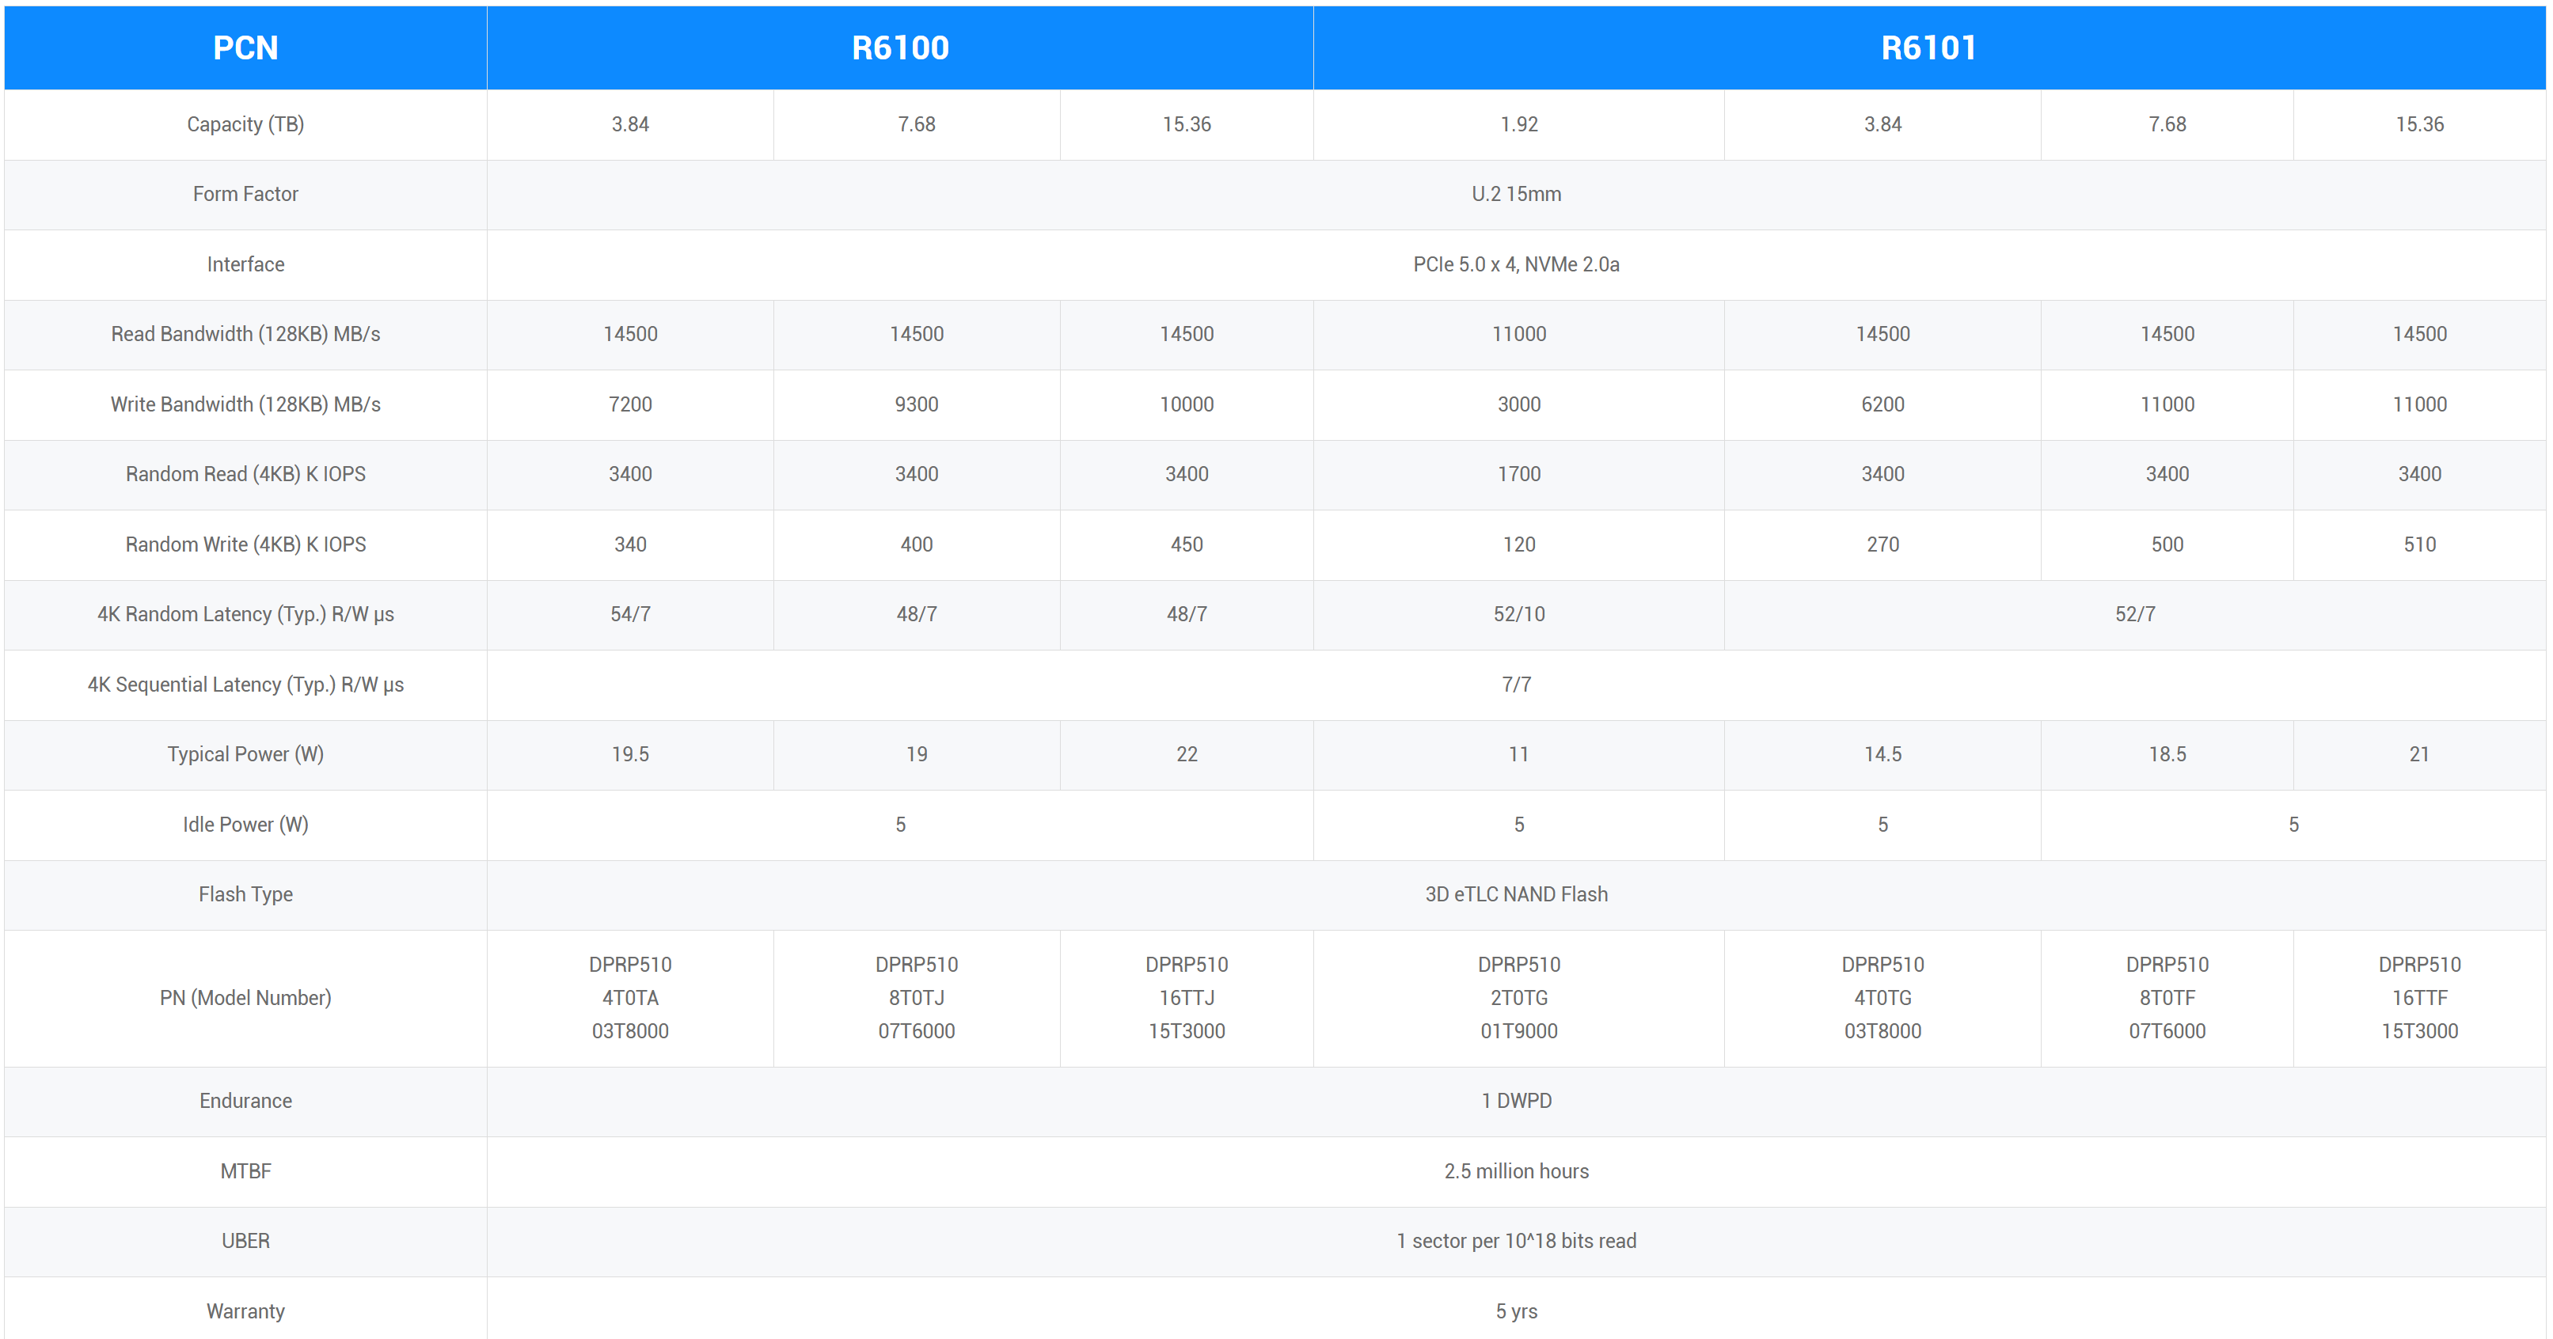
Task: Click the R6100 column header
Action: point(900,47)
